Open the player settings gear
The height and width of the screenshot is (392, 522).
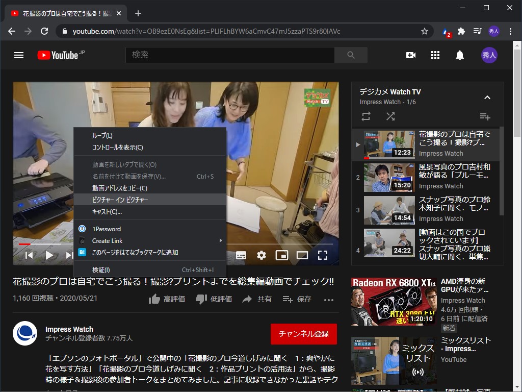pyautogui.click(x=262, y=255)
